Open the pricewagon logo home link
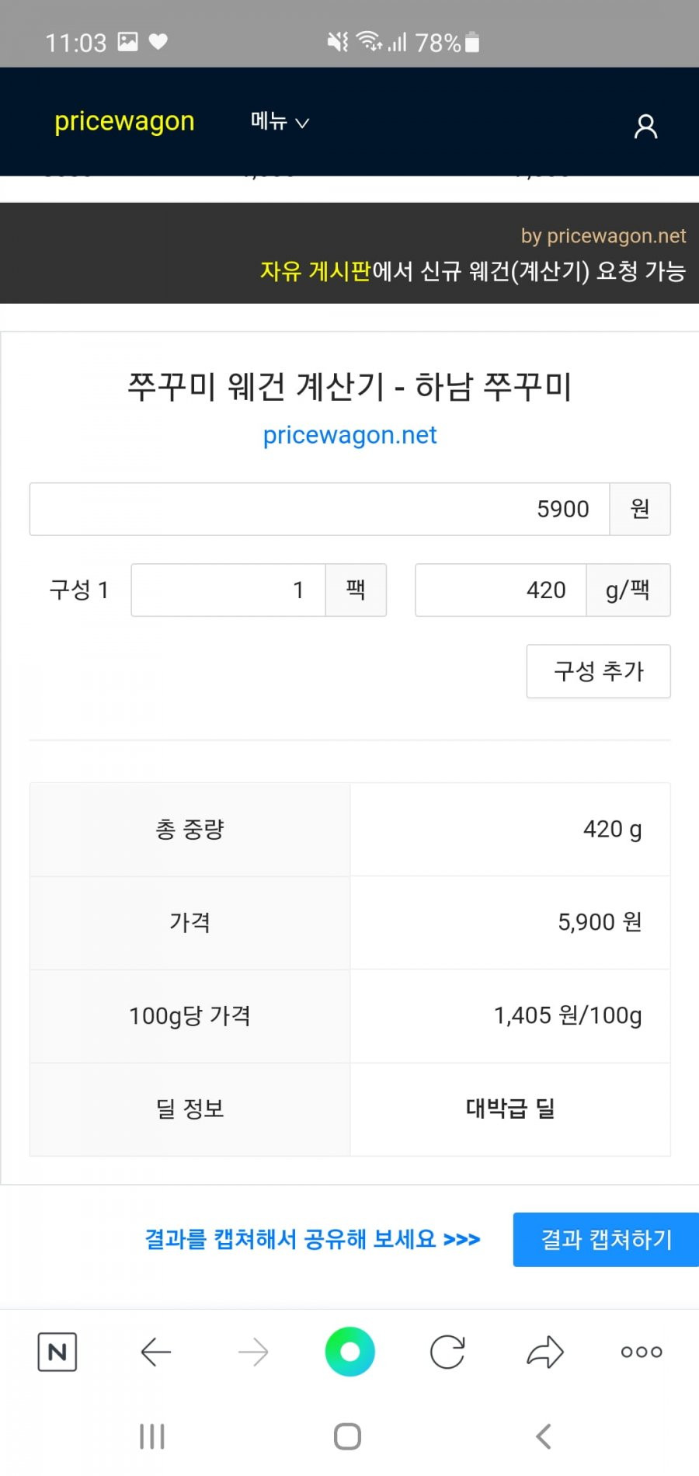 (124, 121)
